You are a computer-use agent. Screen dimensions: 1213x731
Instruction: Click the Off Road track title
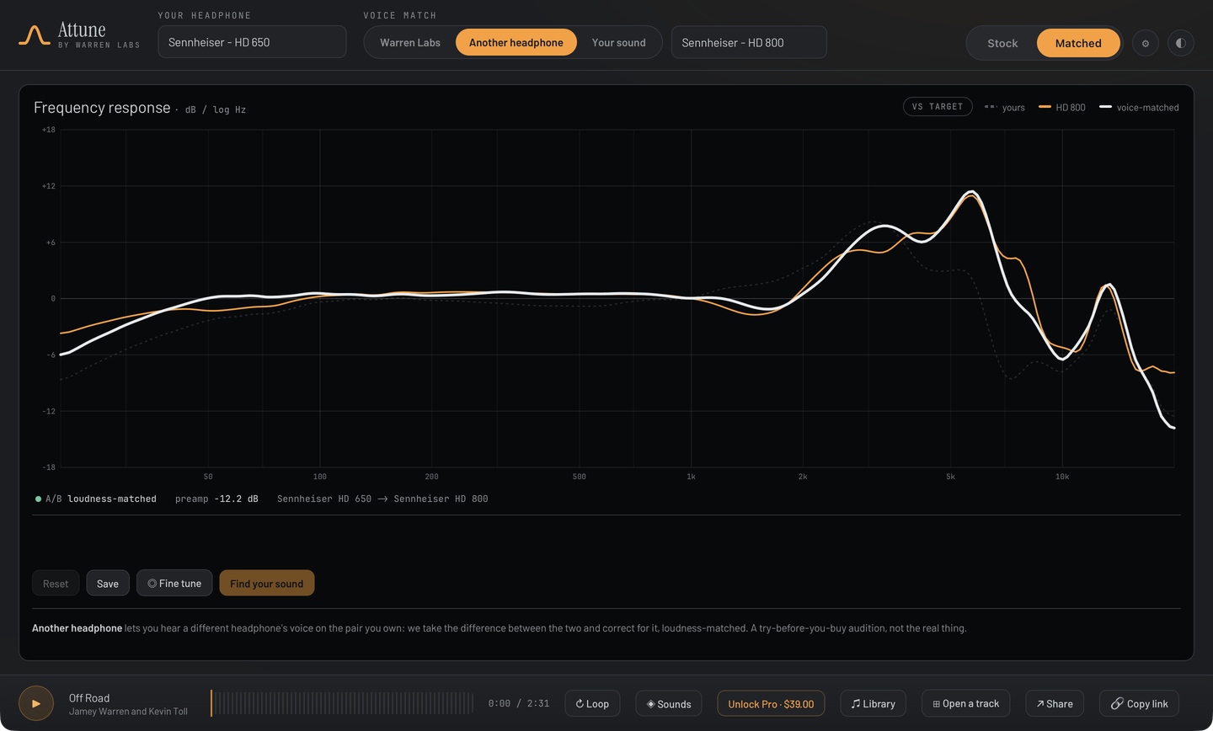89,697
